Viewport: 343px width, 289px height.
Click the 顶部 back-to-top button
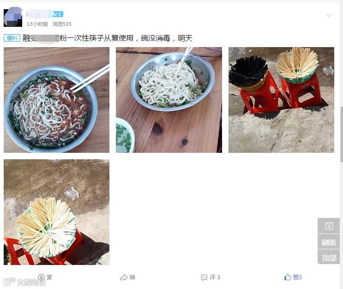pyautogui.click(x=329, y=258)
